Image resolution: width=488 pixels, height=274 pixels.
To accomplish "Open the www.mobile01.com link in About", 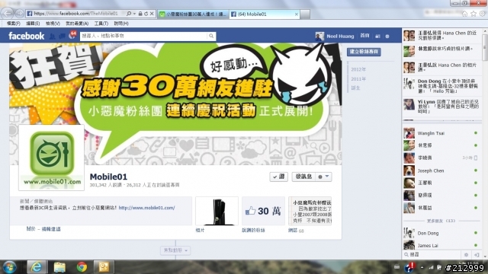I will click(146, 208).
